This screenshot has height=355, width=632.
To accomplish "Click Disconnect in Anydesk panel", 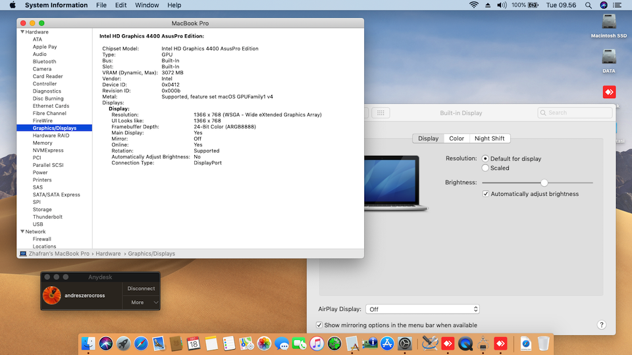I will tap(141, 289).
